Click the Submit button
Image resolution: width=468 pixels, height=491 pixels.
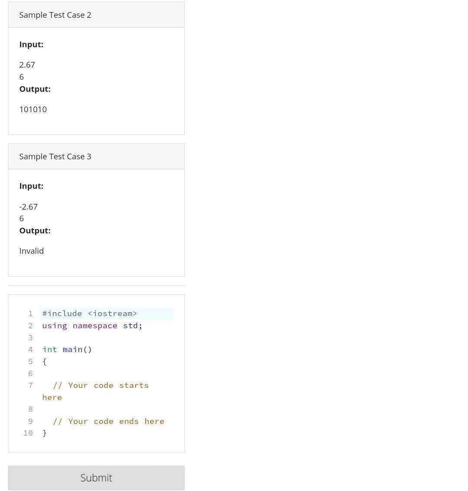tap(96, 478)
